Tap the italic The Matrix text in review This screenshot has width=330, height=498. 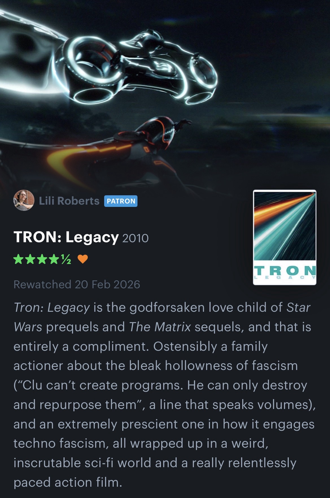coord(160,327)
